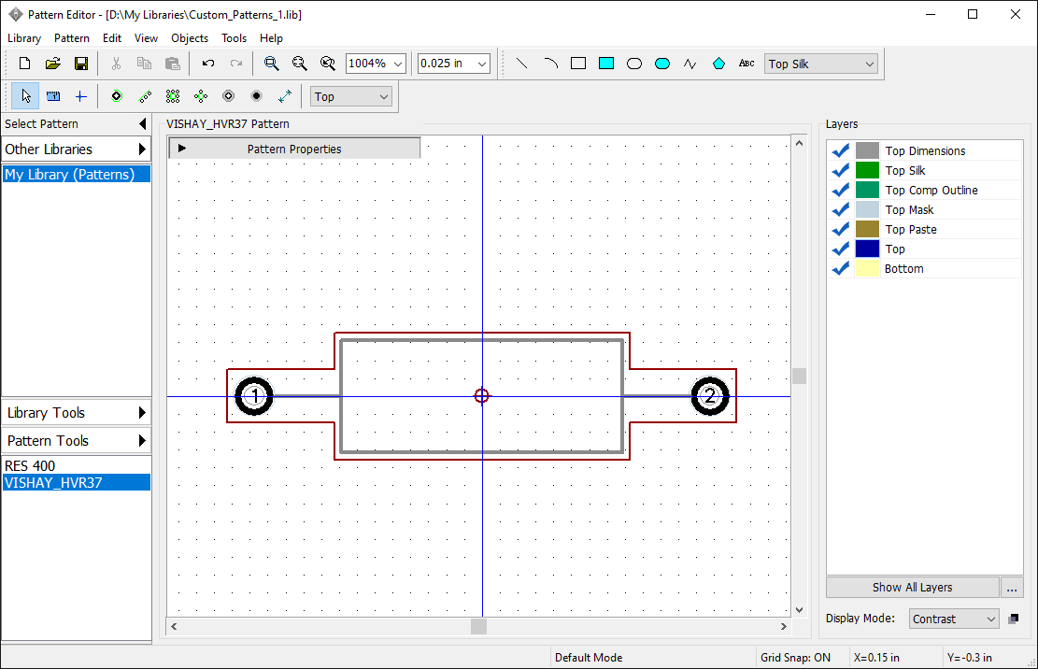Expand the Pattern Tools section
This screenshot has width=1038, height=669.
(x=76, y=441)
